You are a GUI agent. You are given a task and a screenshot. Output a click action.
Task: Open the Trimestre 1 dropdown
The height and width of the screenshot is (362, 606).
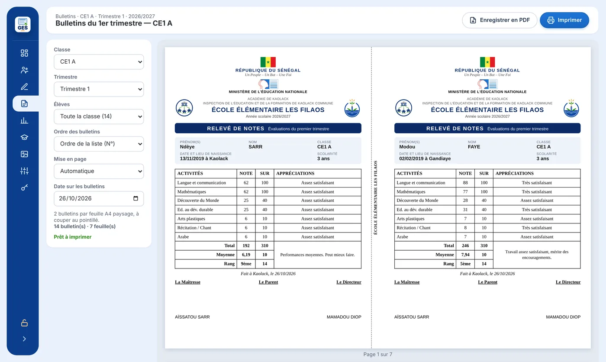99,89
